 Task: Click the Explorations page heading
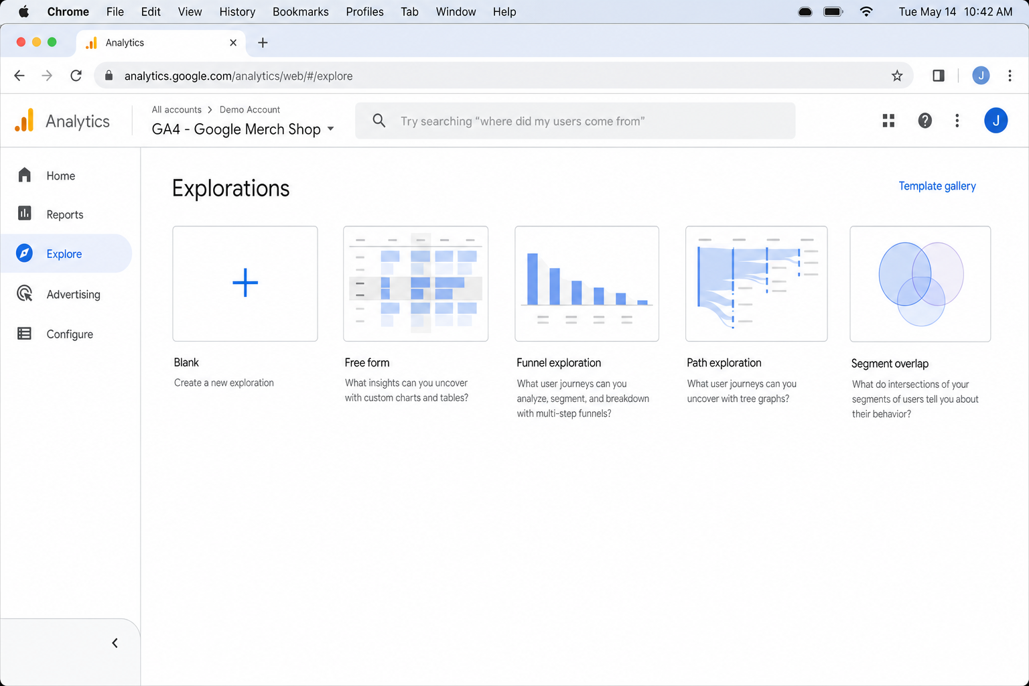click(x=231, y=188)
